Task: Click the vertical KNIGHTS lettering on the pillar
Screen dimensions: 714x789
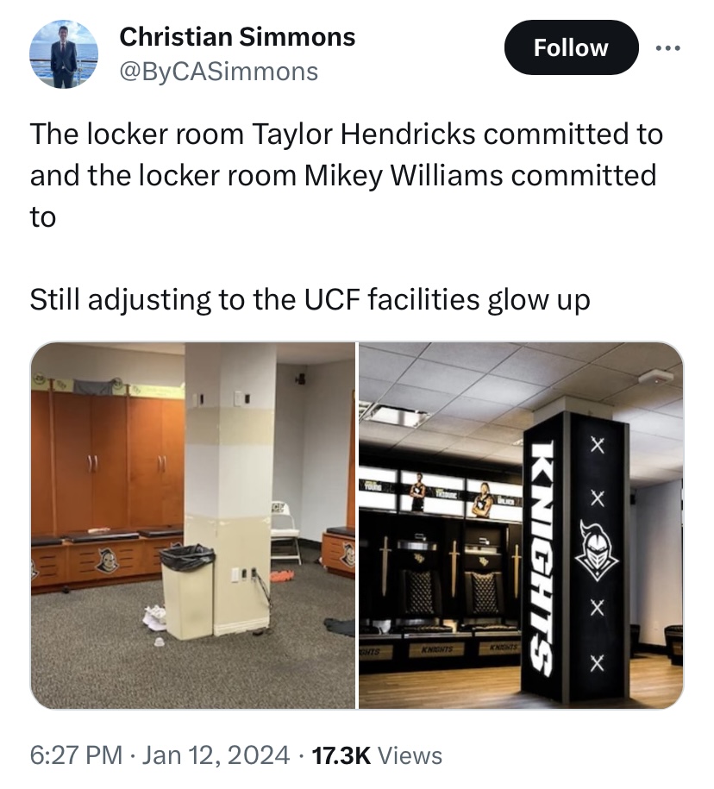Action: tap(544, 558)
